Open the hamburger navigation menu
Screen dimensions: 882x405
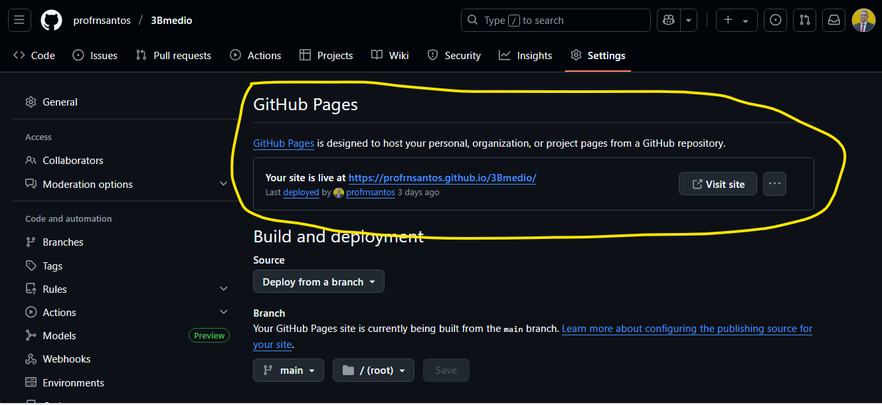pyautogui.click(x=19, y=21)
